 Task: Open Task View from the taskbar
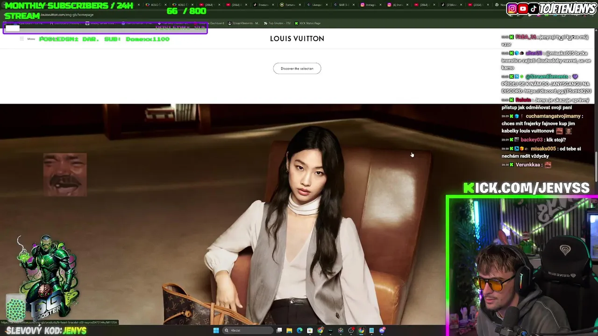(x=279, y=330)
